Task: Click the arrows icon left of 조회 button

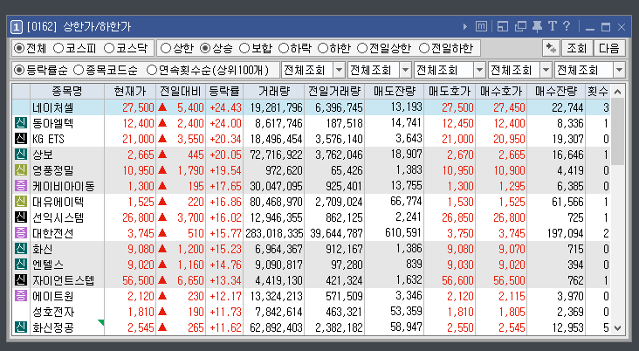Action: pos(551,49)
